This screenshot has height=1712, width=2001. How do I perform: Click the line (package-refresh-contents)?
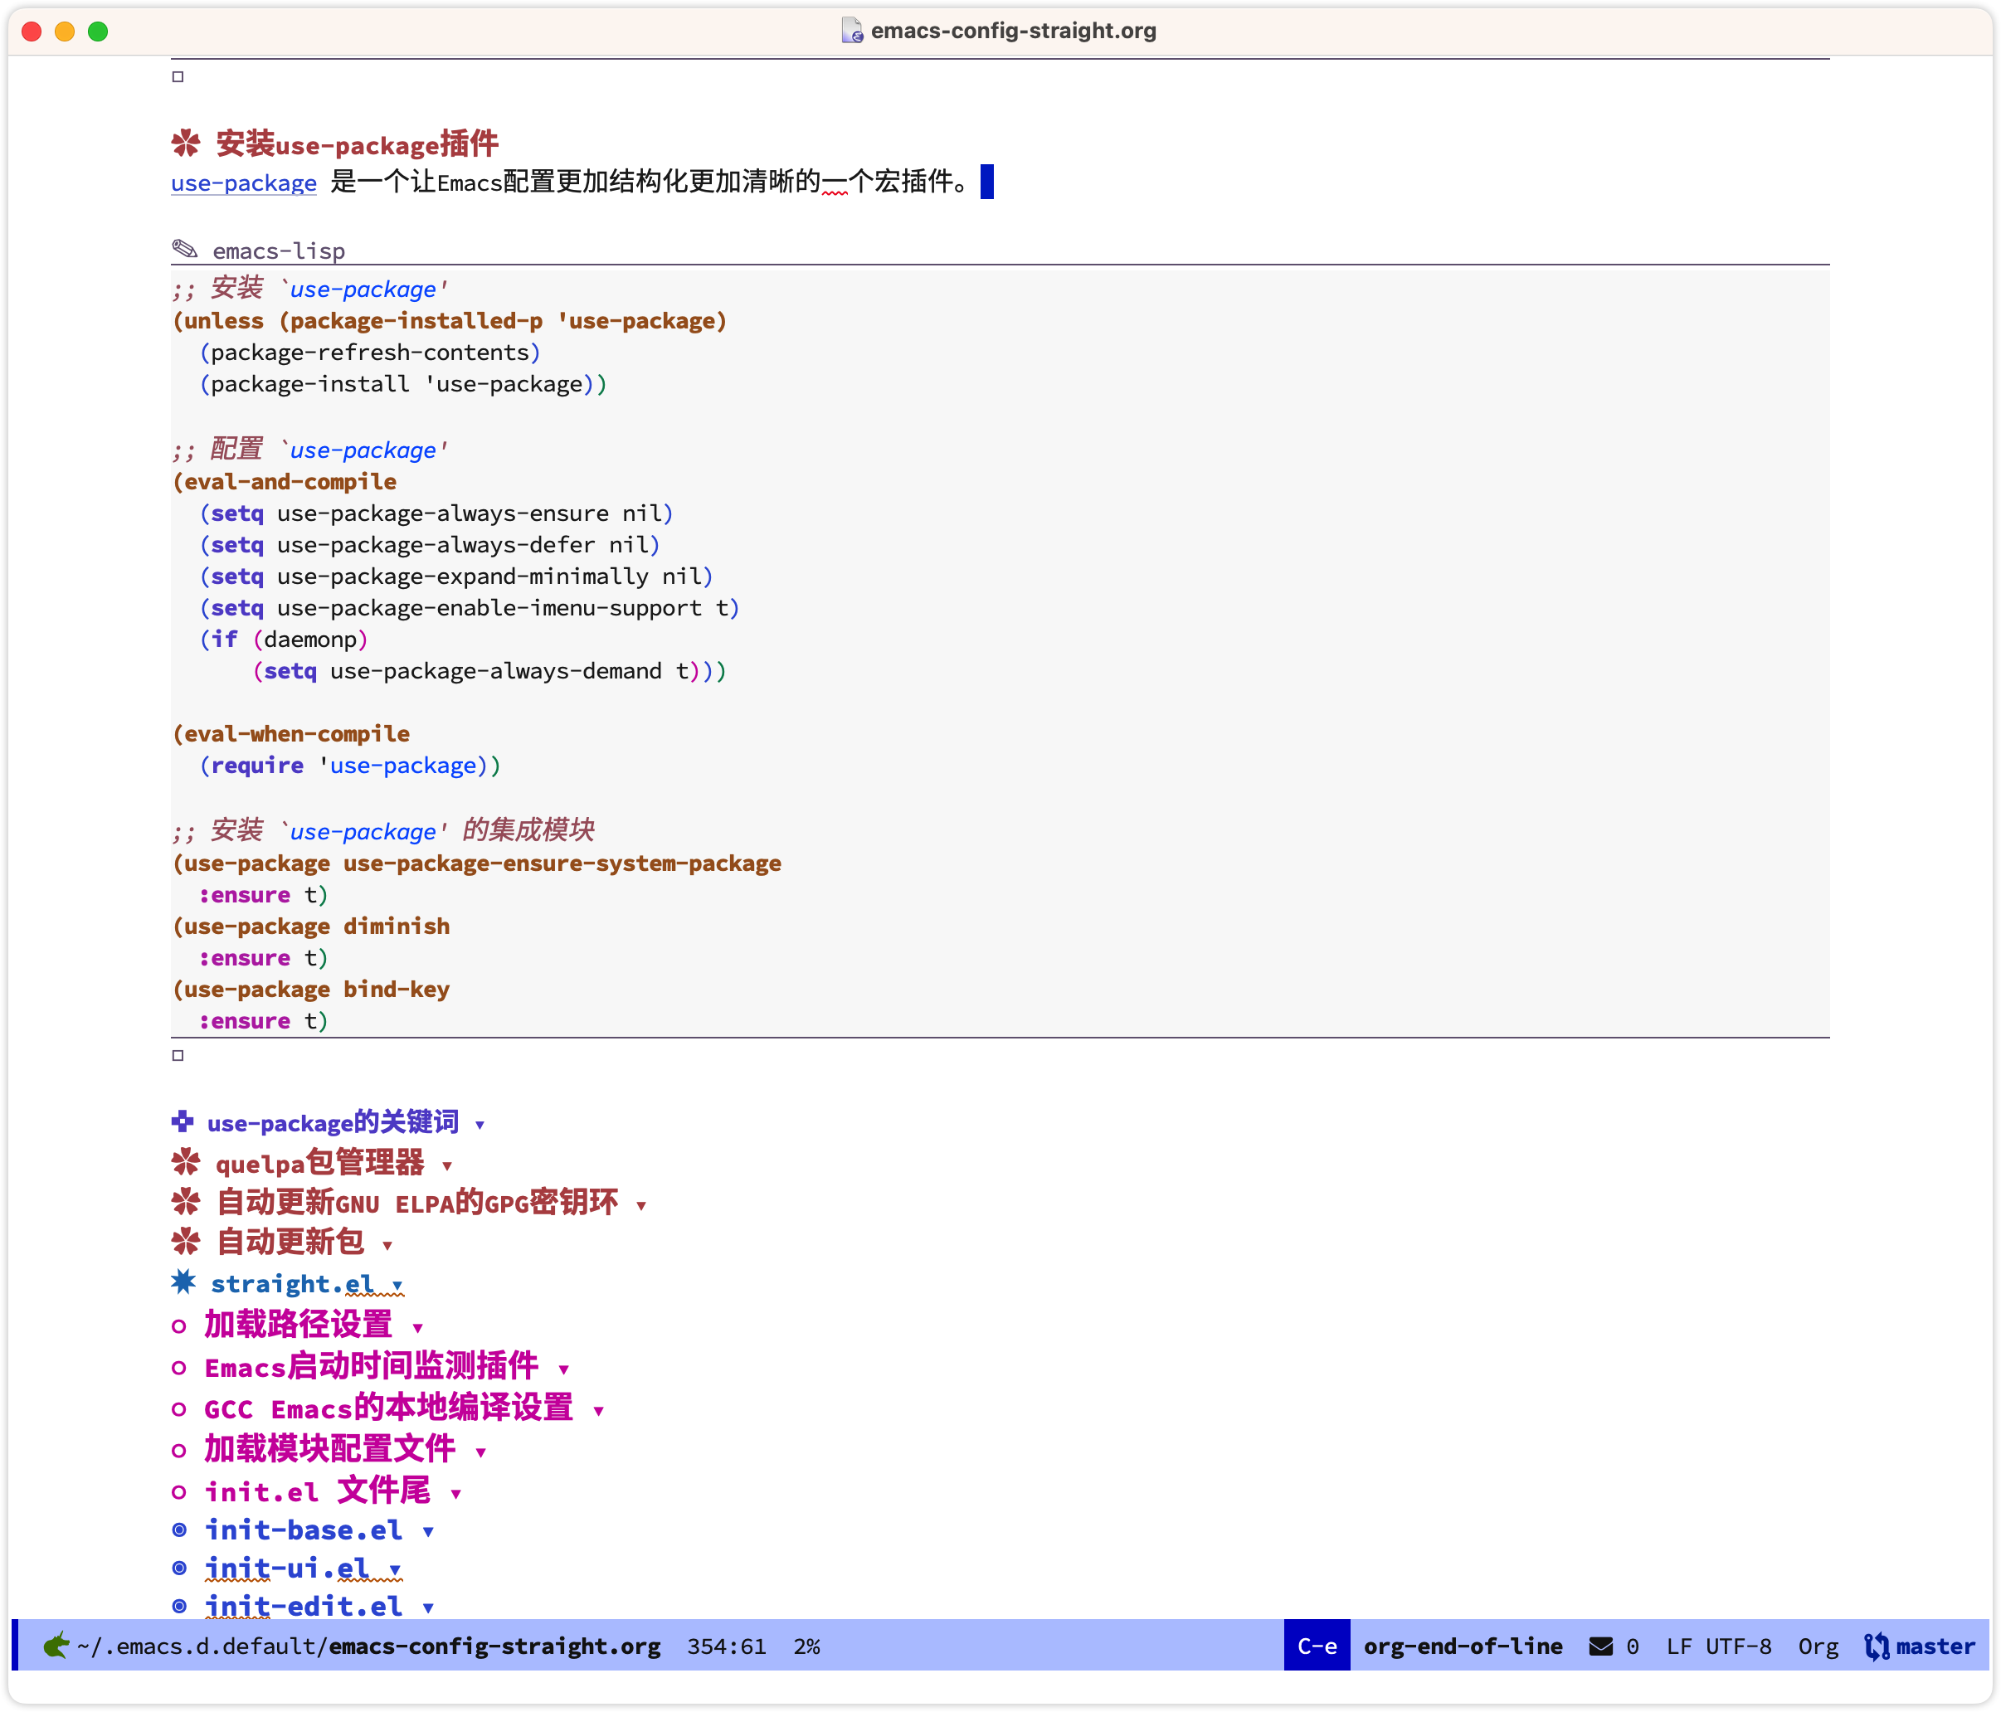tap(370, 353)
